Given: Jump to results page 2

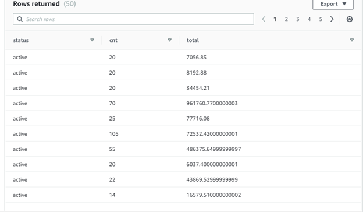Looking at the screenshot, I should [286, 19].
